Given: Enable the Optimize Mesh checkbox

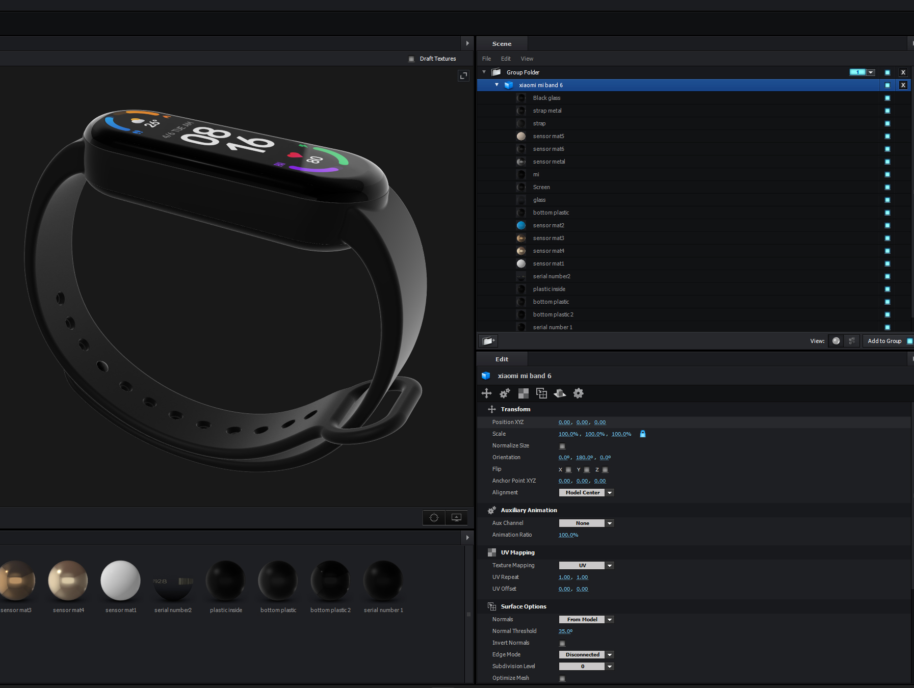Looking at the screenshot, I should (x=562, y=678).
